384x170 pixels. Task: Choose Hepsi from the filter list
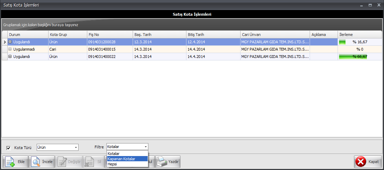pyautogui.click(x=127, y=164)
